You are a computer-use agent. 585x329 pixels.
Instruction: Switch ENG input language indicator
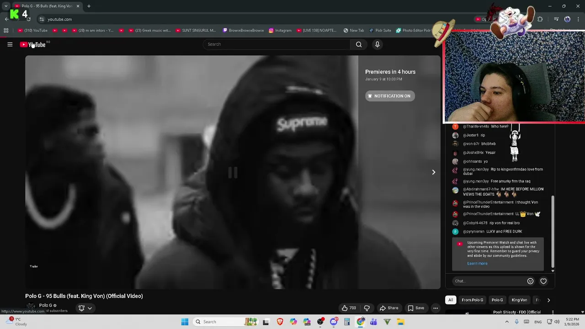(538, 322)
